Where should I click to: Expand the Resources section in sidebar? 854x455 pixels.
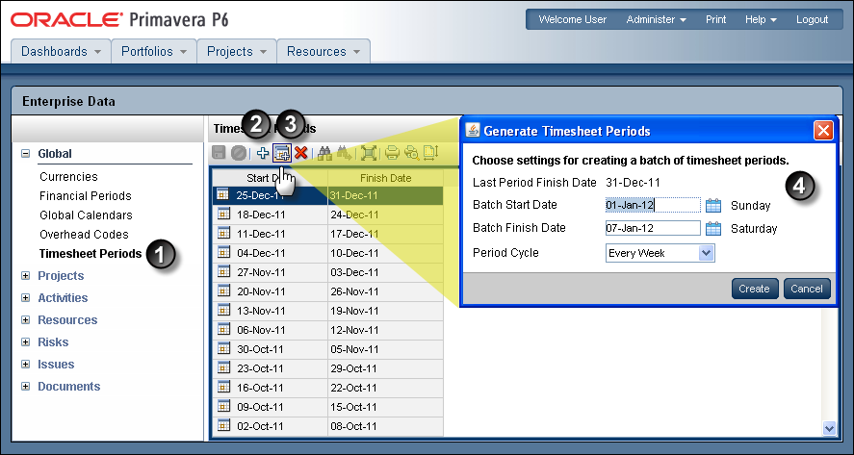click(x=25, y=320)
